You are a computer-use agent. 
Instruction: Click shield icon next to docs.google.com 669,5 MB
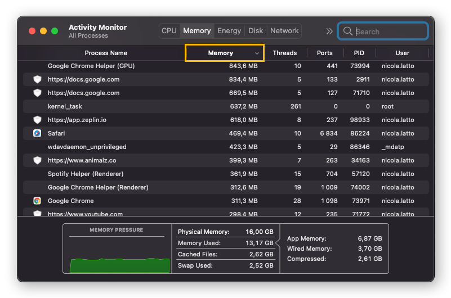37,93
